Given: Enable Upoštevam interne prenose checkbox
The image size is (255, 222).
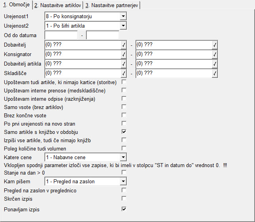Looking at the screenshot, I should [124, 90].
